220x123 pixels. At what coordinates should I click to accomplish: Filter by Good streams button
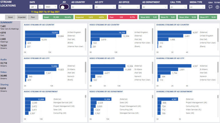pyautogui.click(x=10, y=17)
